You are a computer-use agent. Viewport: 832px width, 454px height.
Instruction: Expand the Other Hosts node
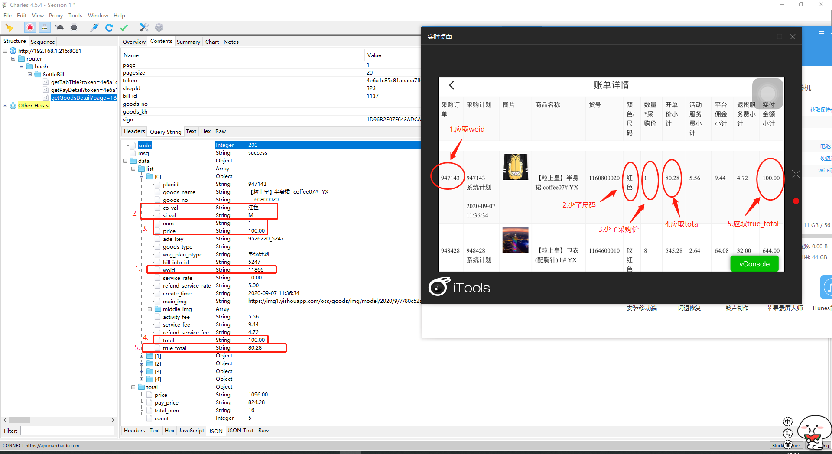(x=5, y=105)
